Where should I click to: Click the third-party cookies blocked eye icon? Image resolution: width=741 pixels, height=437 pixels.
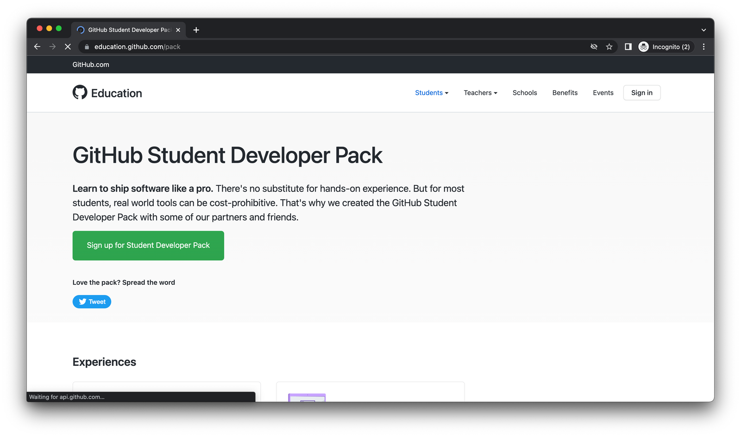(x=594, y=47)
